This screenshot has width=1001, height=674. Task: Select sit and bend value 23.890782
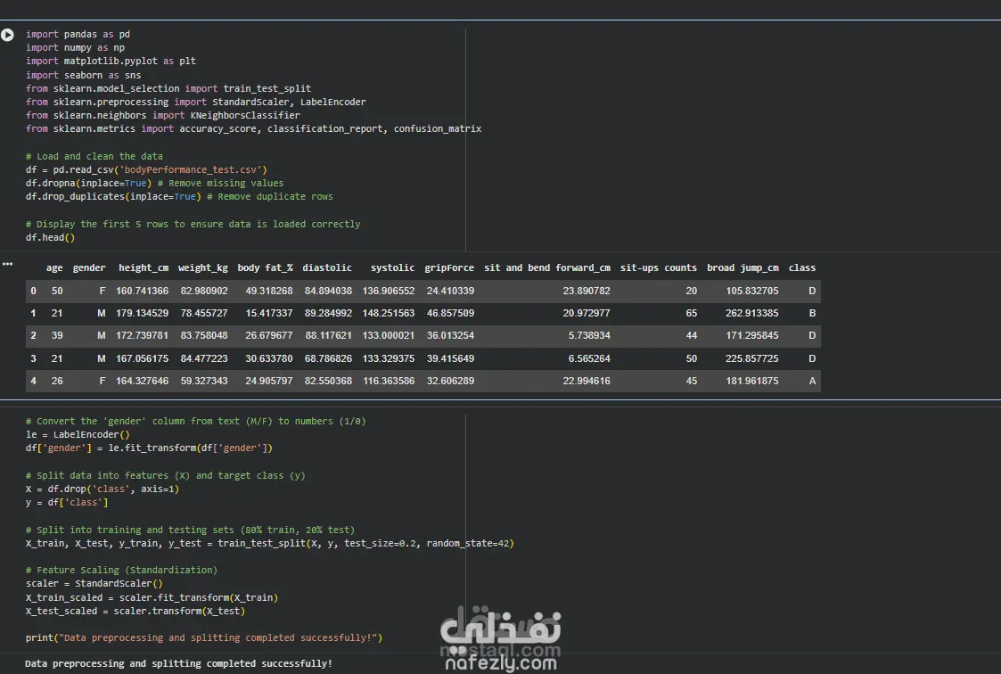point(586,291)
